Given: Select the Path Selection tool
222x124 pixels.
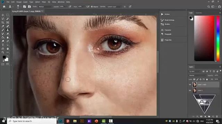Looking at the screenshot, I should (x=8, y=45).
